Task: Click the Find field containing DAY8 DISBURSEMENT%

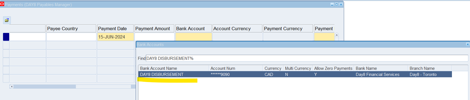Action: tap(307, 58)
